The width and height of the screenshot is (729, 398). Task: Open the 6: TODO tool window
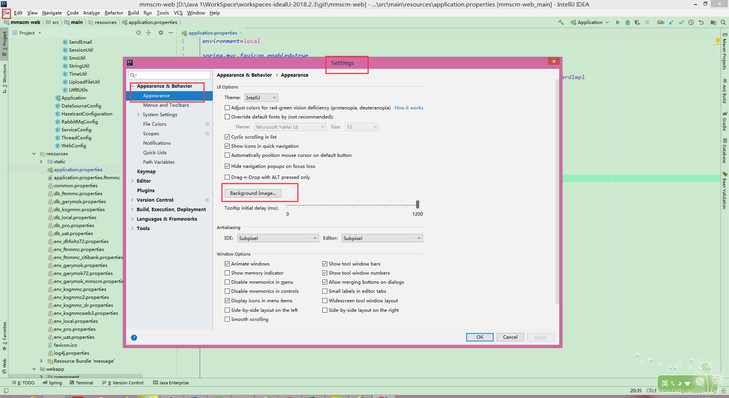(x=23, y=383)
